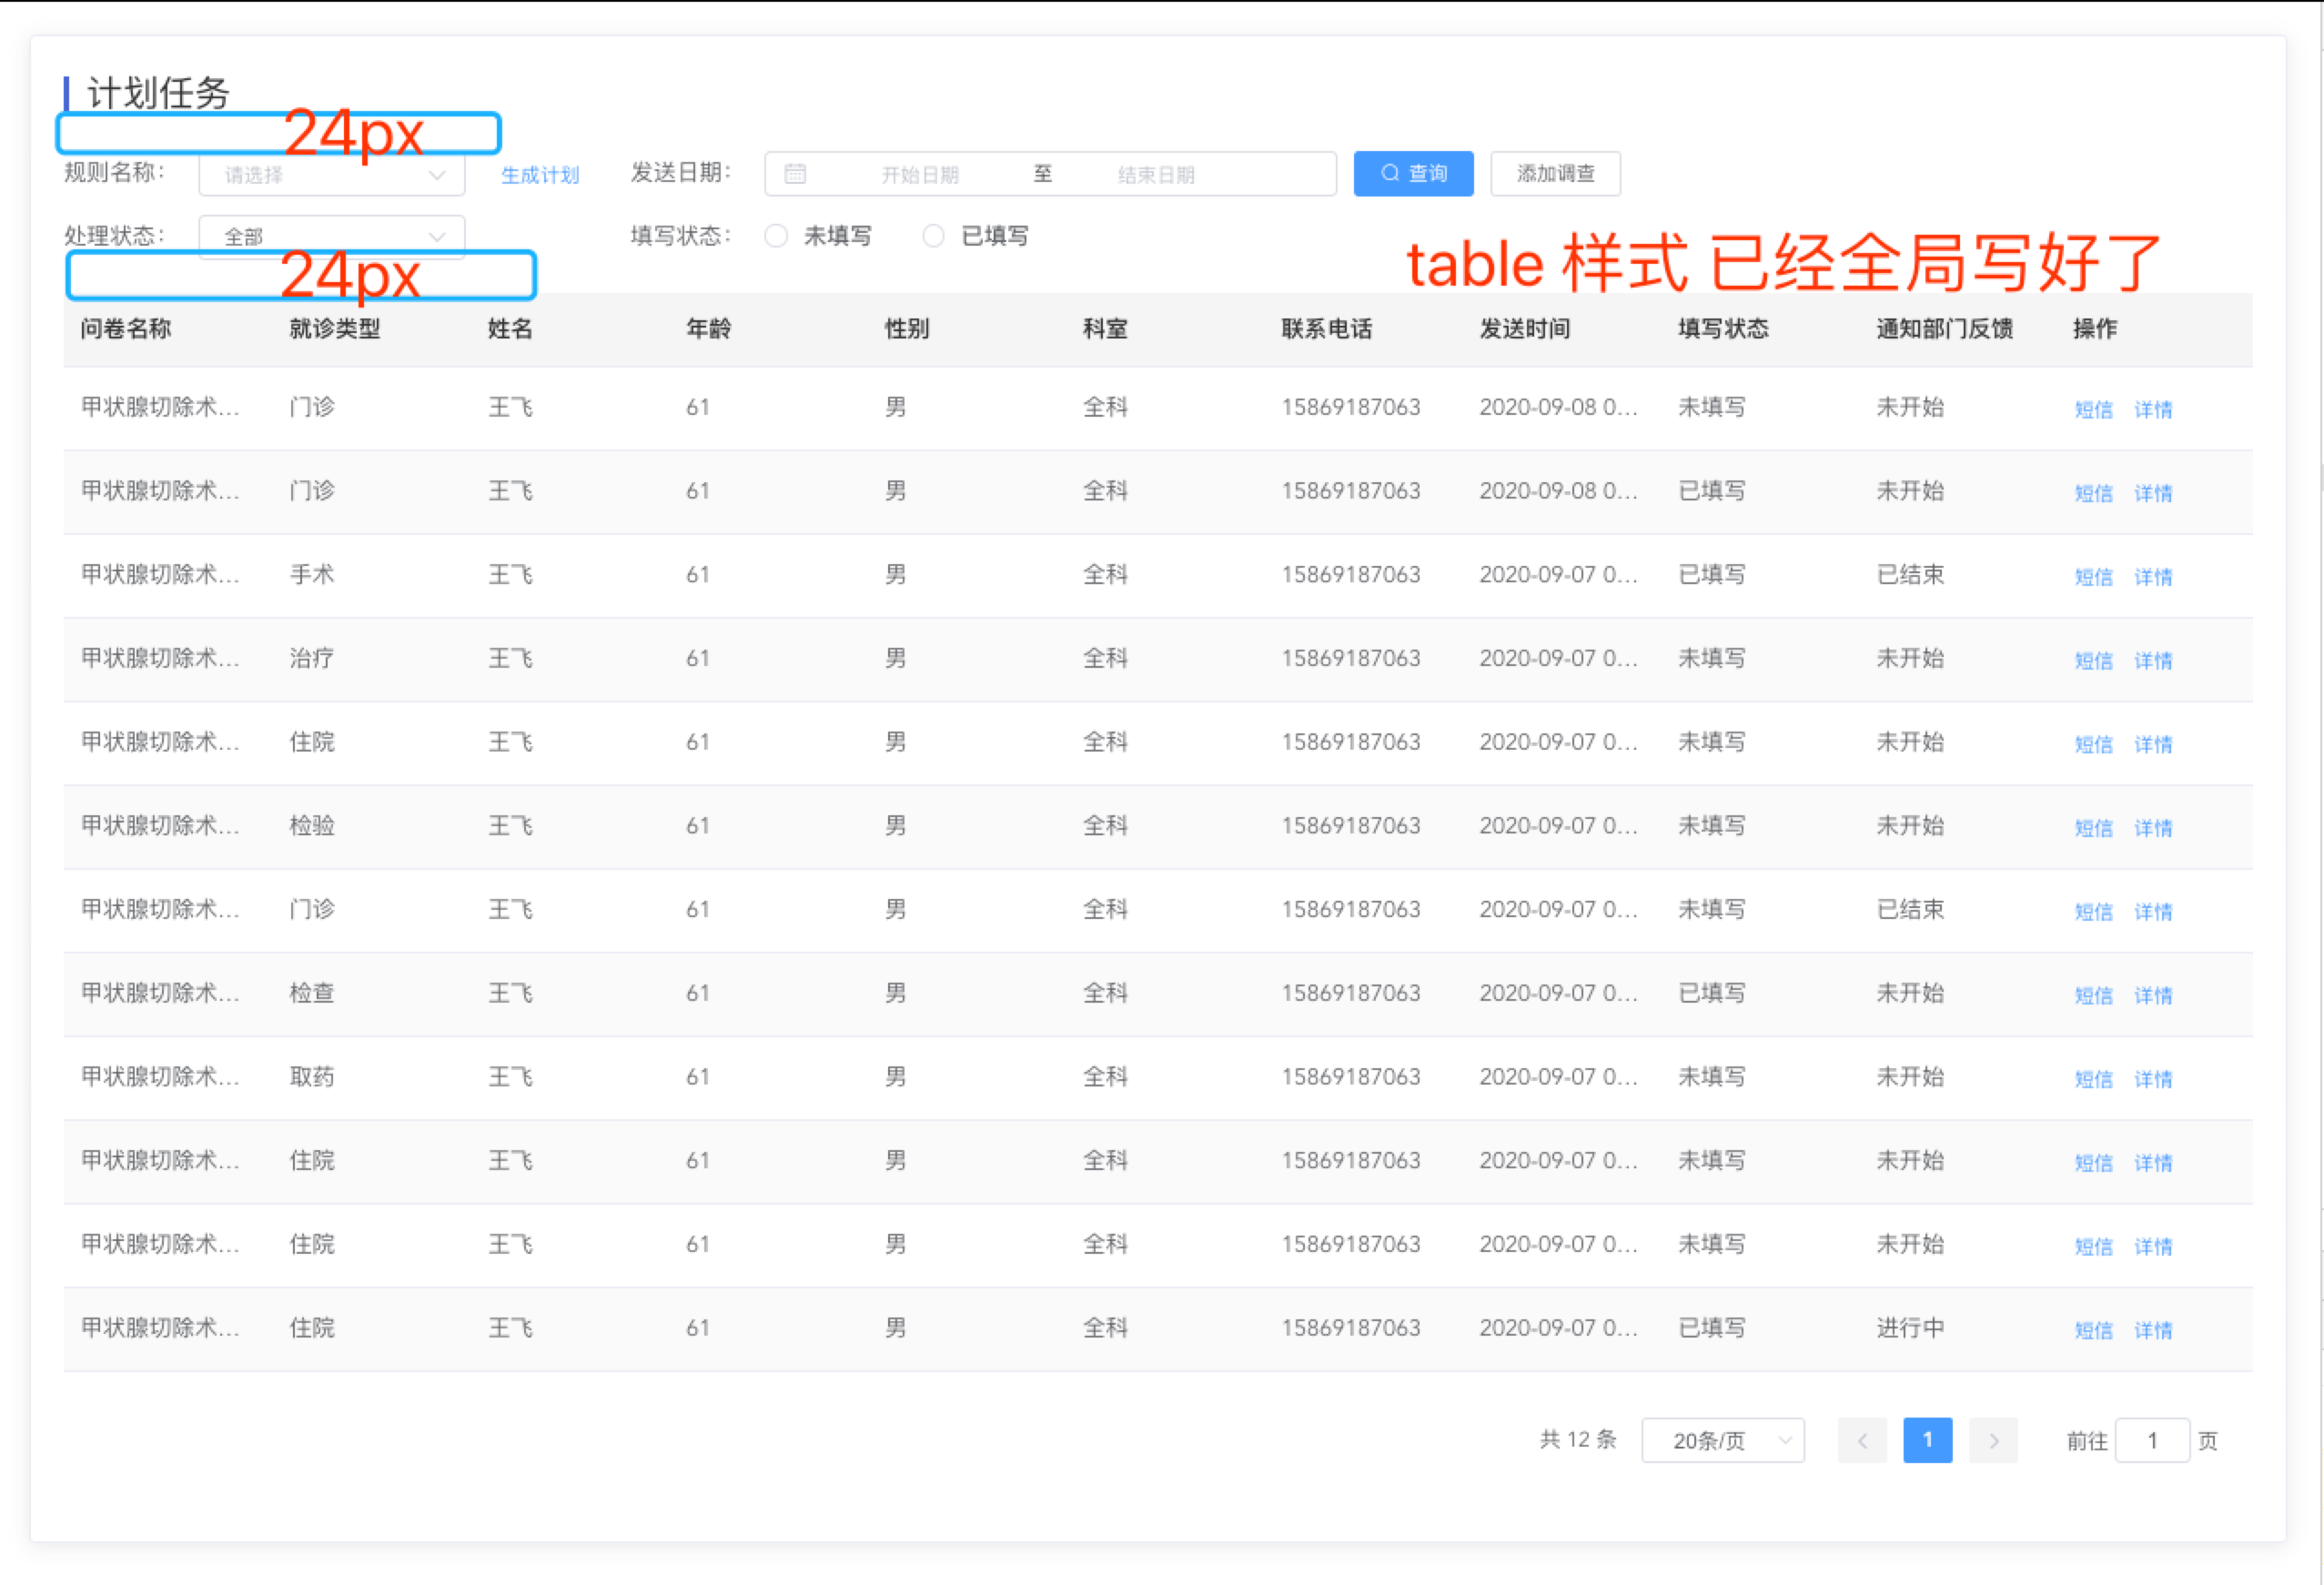Click 详情 in first 2020-09-08 未填写 row
Image resolution: width=2324 pixels, height=1585 pixels.
click(2153, 409)
